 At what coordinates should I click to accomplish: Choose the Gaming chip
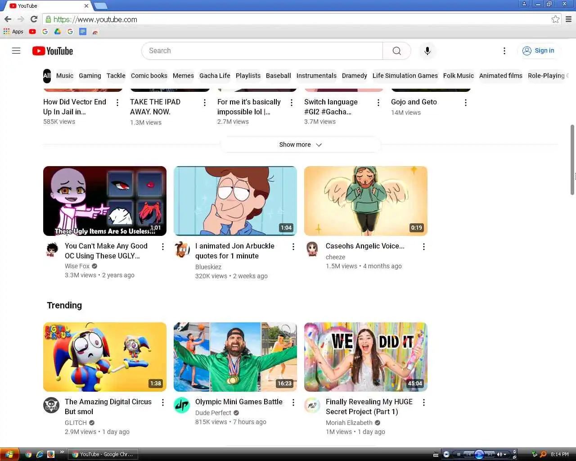[x=90, y=76]
